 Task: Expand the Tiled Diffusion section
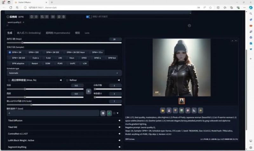tap(64, 120)
